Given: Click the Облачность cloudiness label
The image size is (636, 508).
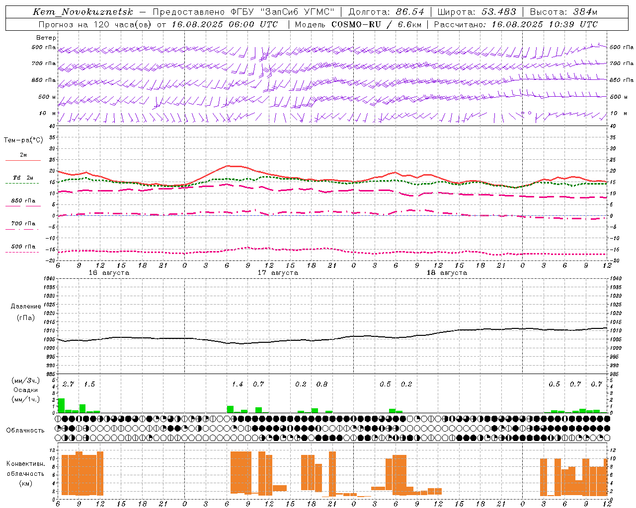Looking at the screenshot, I should point(25,431).
